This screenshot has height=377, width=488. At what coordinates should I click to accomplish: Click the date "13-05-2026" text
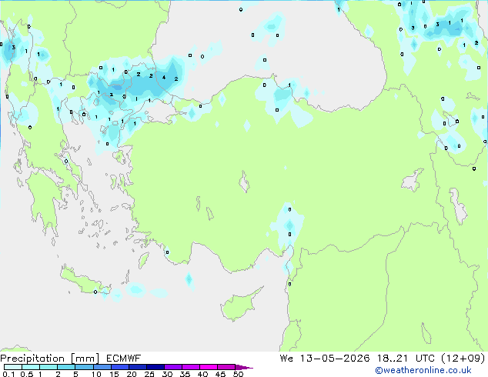coord(335,359)
